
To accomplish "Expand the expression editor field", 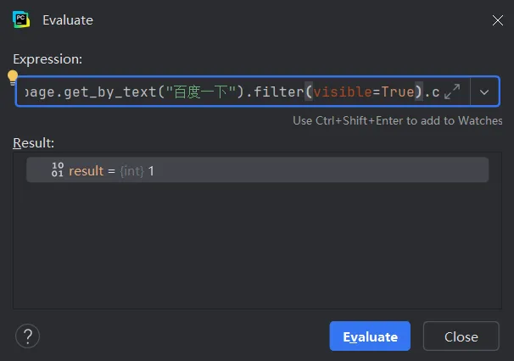I will (x=452, y=92).
